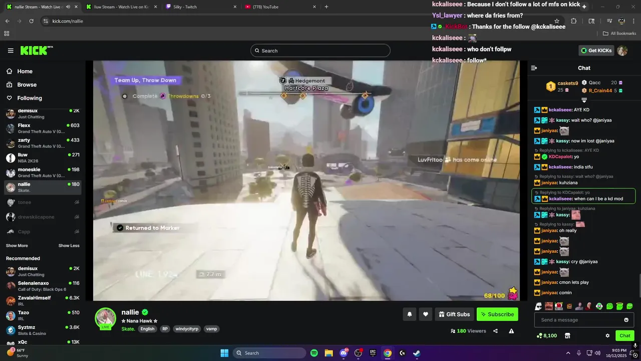This screenshot has height=361, width=641.
Task: Open Chrome extensions puzzle icon
Action: pos(574,21)
